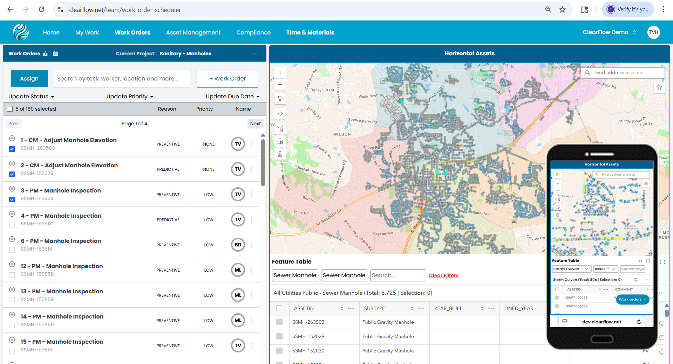Open the TVH user avatar menu
The image size is (673, 364).
[x=653, y=32]
